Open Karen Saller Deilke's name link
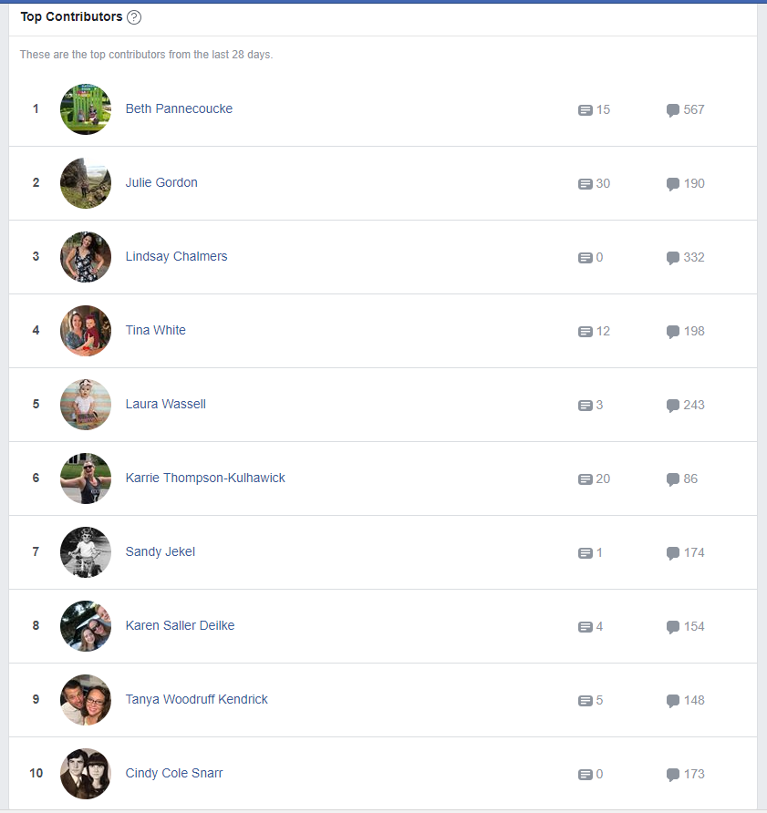The width and height of the screenshot is (767, 813). point(180,625)
